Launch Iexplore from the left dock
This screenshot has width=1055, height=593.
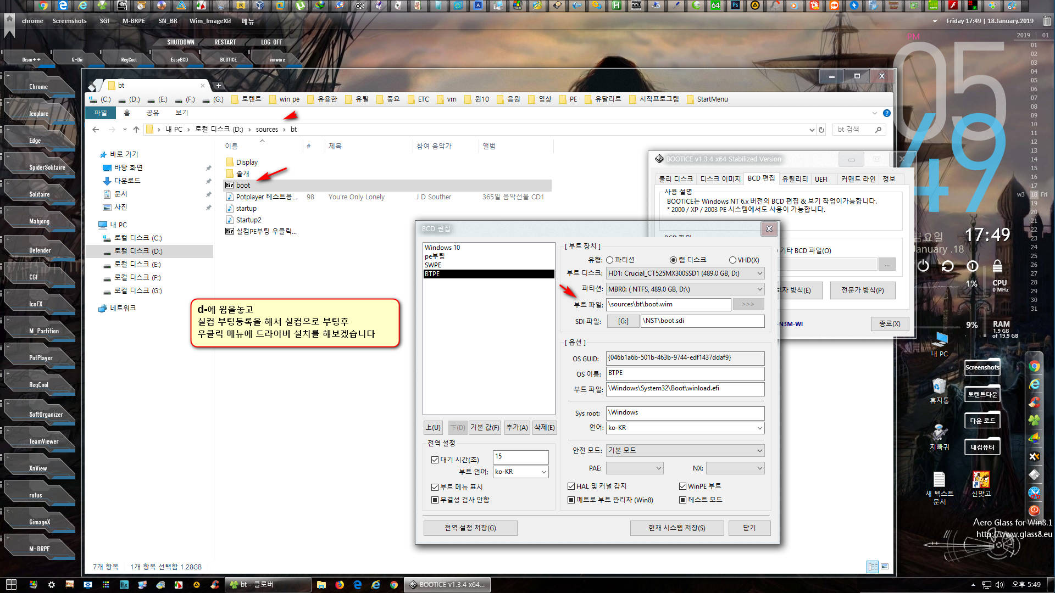(38, 114)
